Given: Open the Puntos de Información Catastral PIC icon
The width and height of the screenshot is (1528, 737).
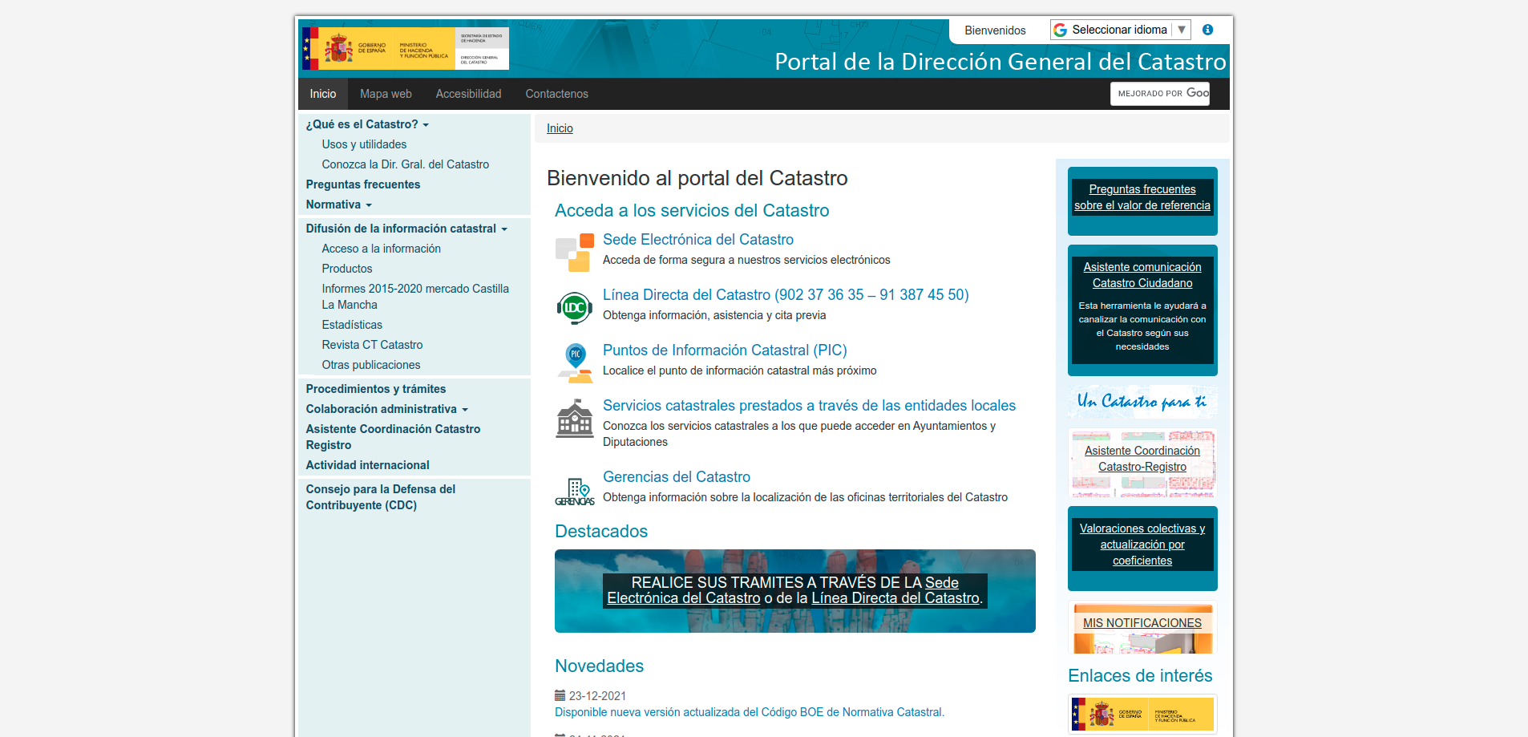Looking at the screenshot, I should tap(574, 361).
